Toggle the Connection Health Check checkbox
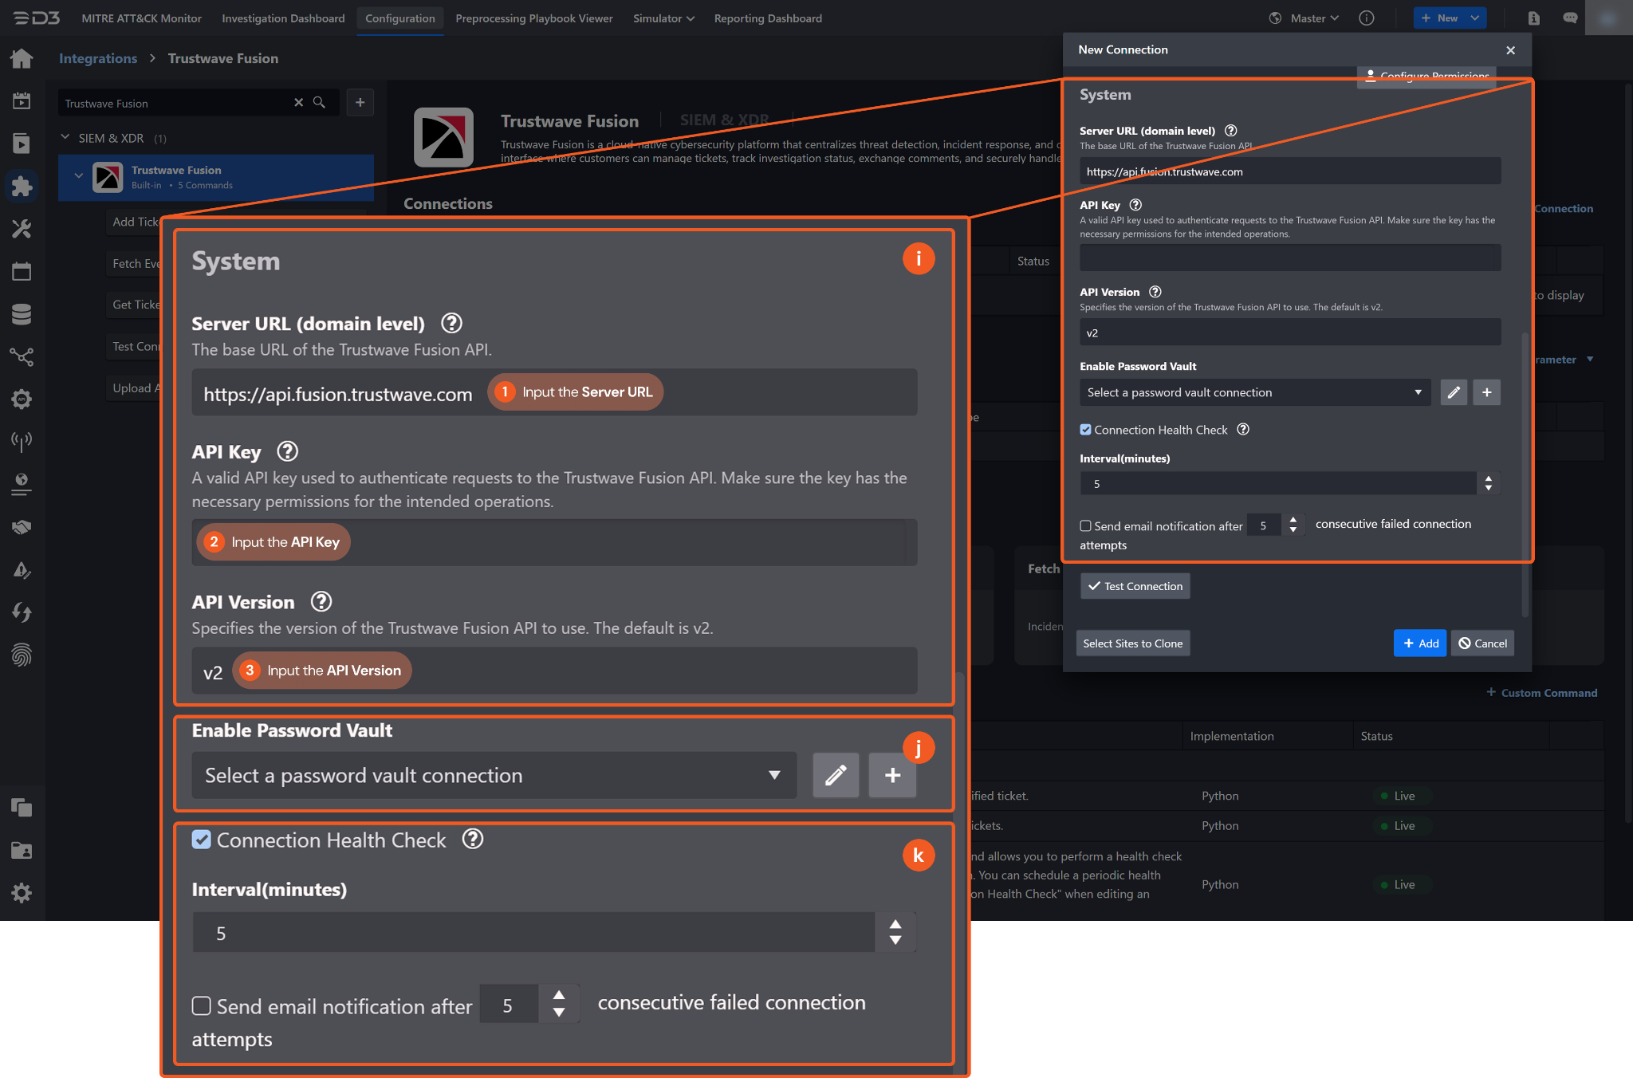 [1085, 430]
